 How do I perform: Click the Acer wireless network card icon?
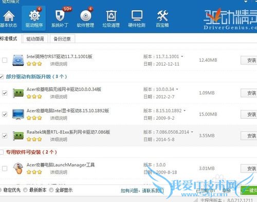click(x=18, y=93)
